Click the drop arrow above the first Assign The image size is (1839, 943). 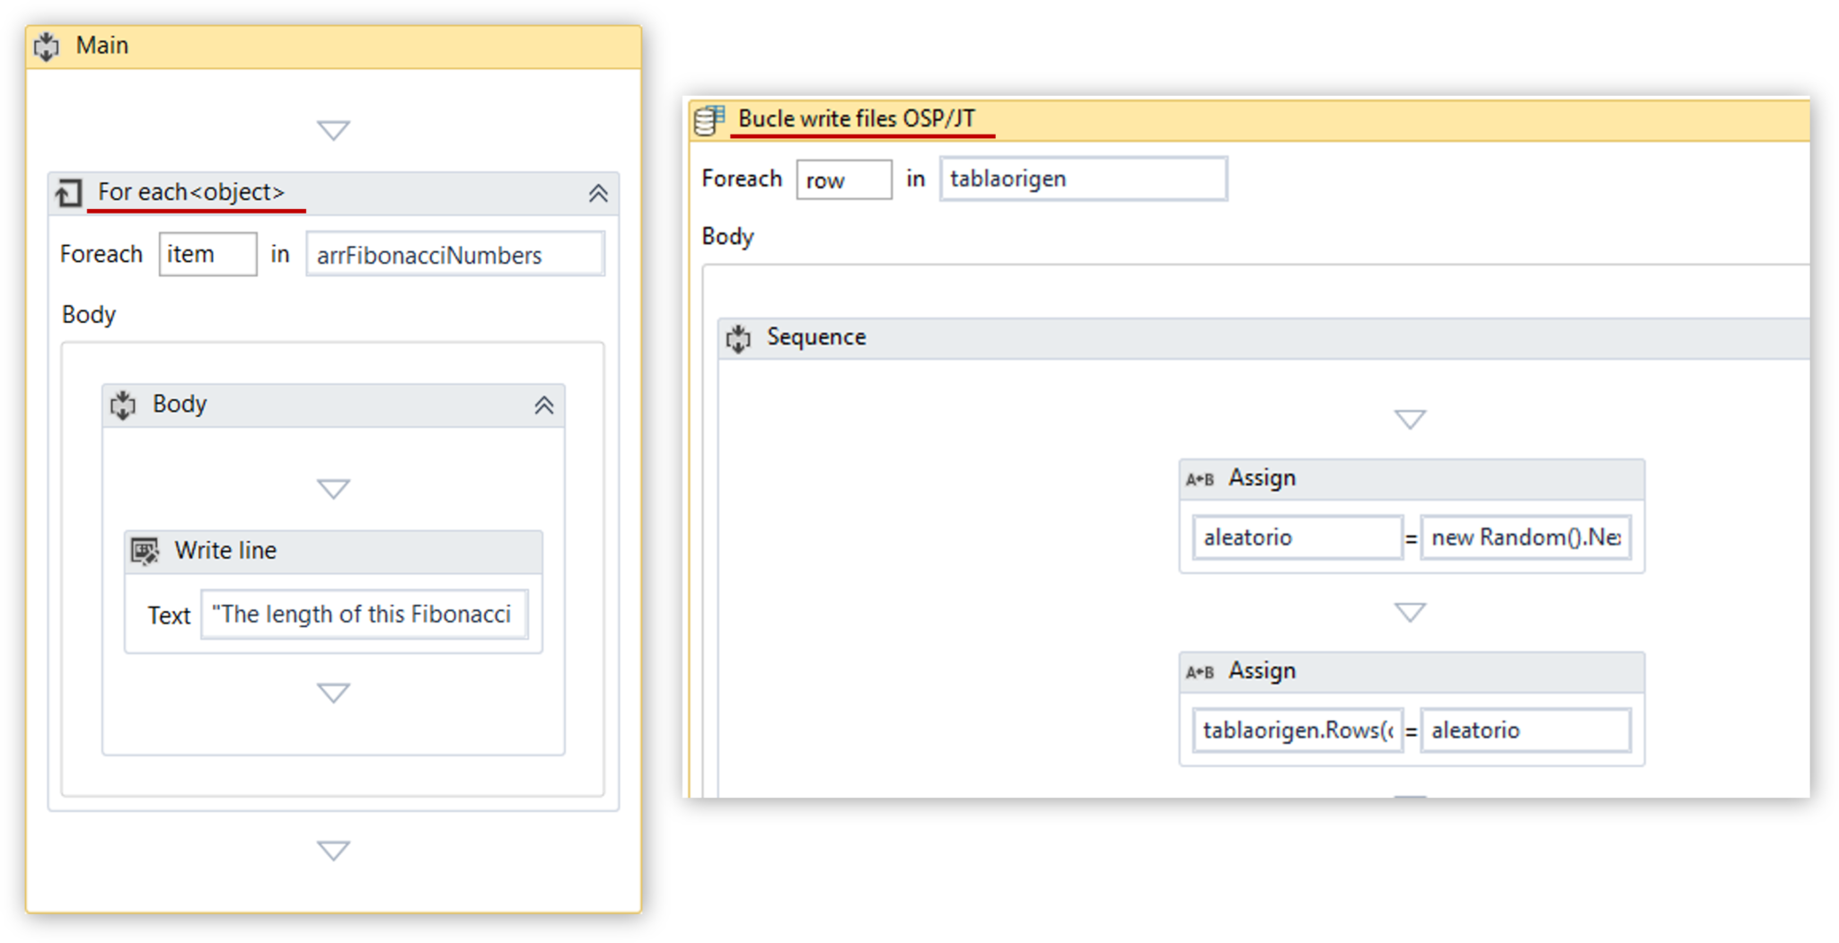click(x=1410, y=419)
